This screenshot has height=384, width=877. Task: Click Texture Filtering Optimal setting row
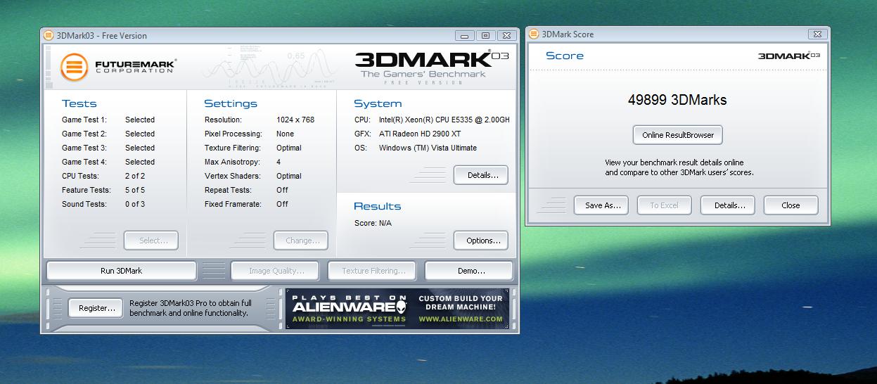(x=253, y=148)
